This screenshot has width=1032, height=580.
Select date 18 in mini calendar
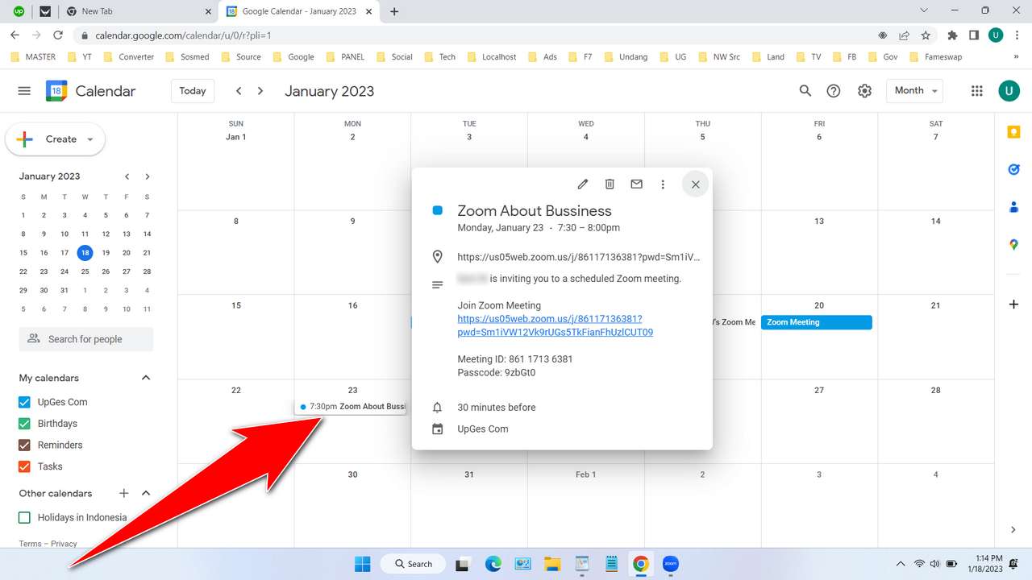[85, 253]
